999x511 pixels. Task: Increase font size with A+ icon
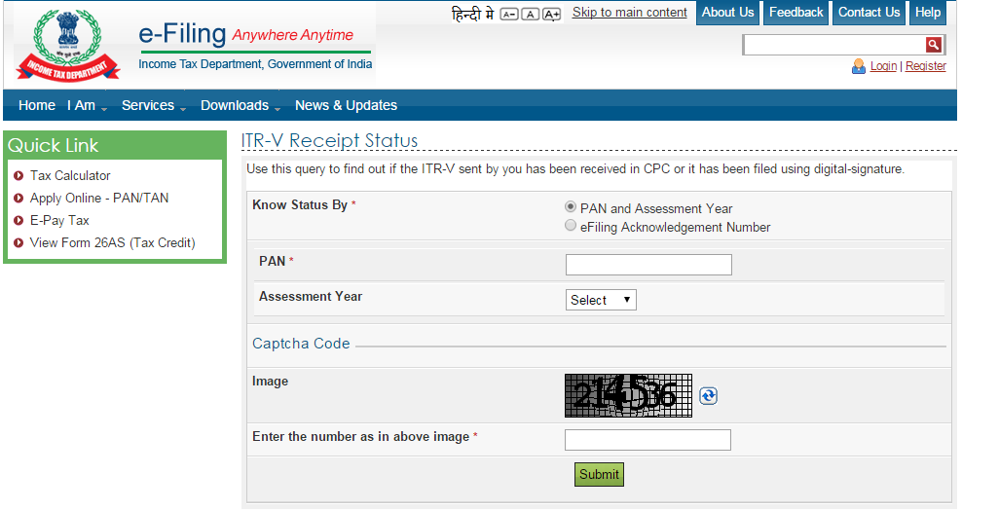pyautogui.click(x=552, y=14)
